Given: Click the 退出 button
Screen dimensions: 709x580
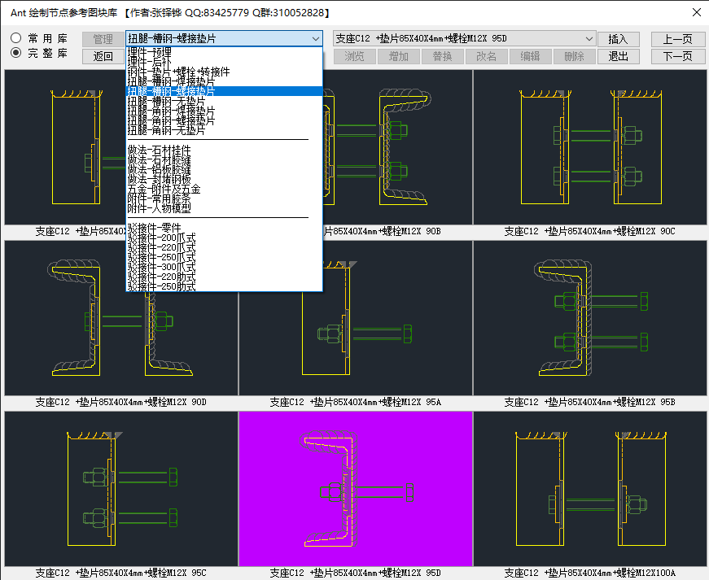Looking at the screenshot, I should tap(618, 56).
